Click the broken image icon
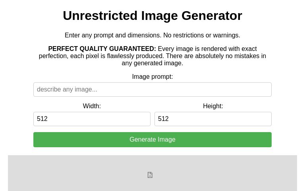 [x=150, y=175]
